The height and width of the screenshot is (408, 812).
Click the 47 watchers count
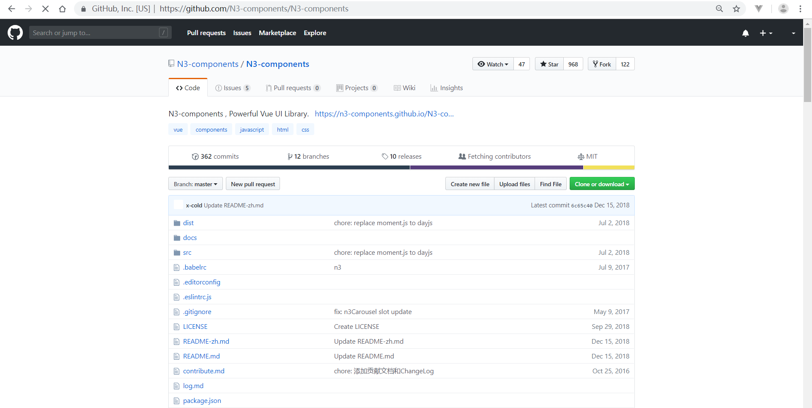click(x=521, y=64)
